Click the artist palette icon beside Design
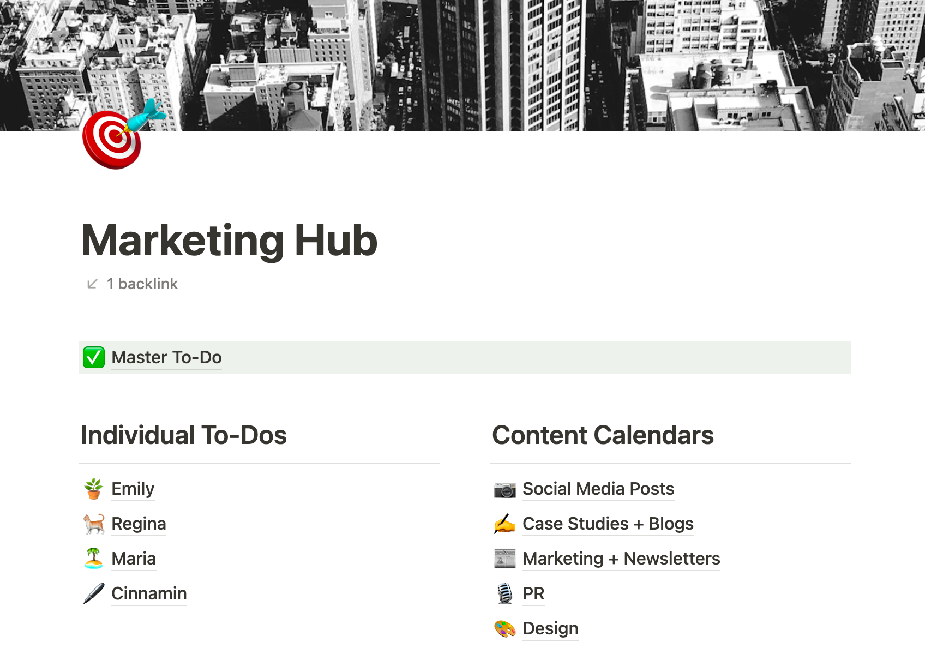 click(x=505, y=628)
